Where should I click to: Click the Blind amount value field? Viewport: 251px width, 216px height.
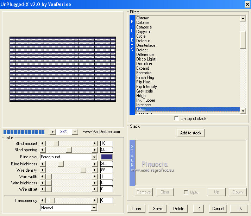pyautogui.click(x=107, y=144)
